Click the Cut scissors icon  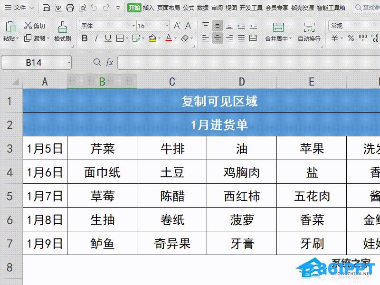click(x=28, y=26)
